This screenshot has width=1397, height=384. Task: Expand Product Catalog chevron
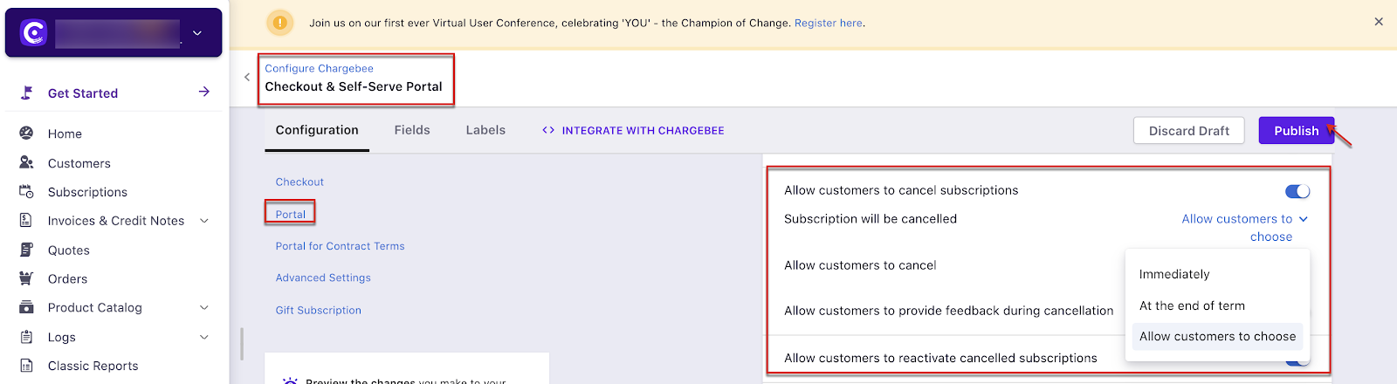point(204,307)
